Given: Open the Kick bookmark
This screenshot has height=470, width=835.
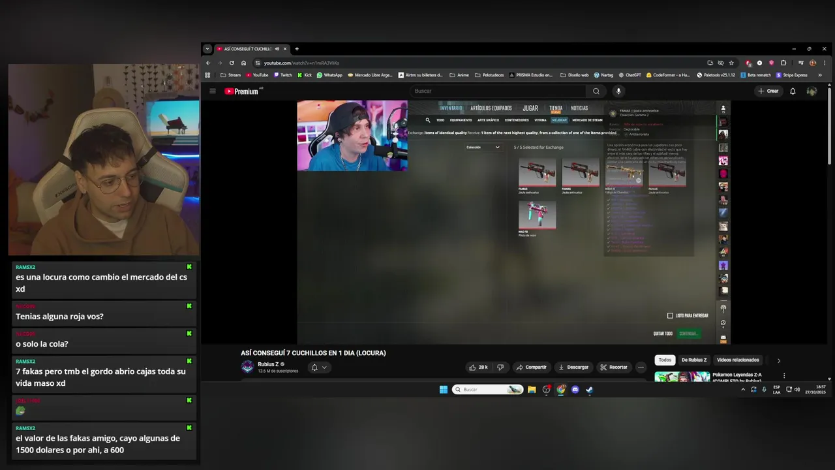Looking at the screenshot, I should [x=304, y=75].
